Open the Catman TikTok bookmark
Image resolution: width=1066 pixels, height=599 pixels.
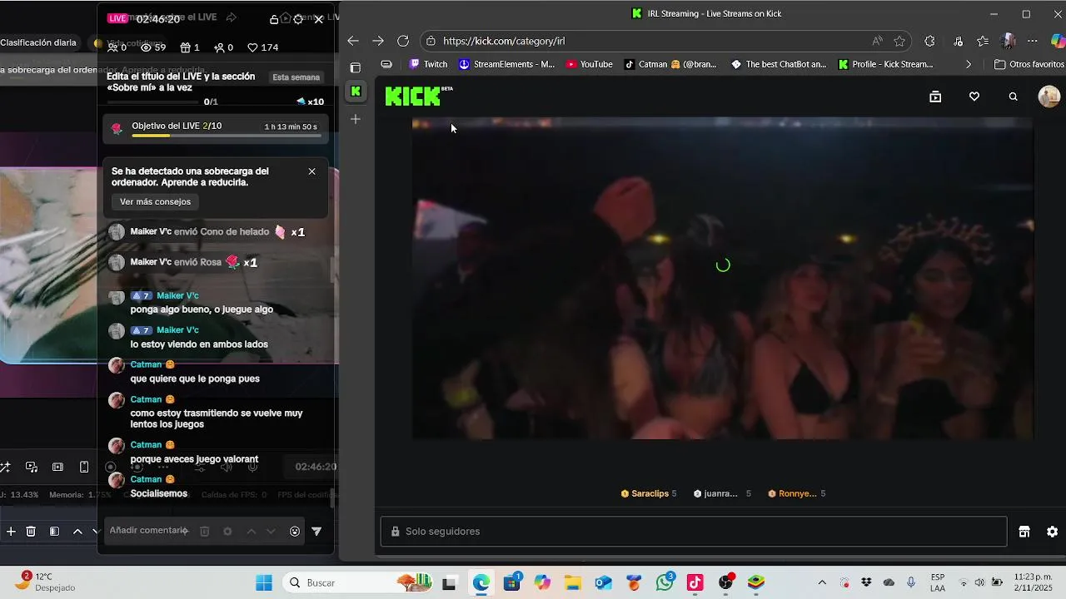pos(670,64)
